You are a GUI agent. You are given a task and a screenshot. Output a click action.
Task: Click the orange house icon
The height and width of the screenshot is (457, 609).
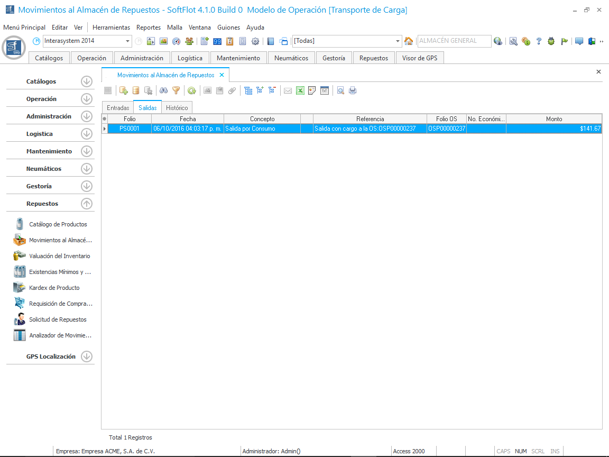409,41
